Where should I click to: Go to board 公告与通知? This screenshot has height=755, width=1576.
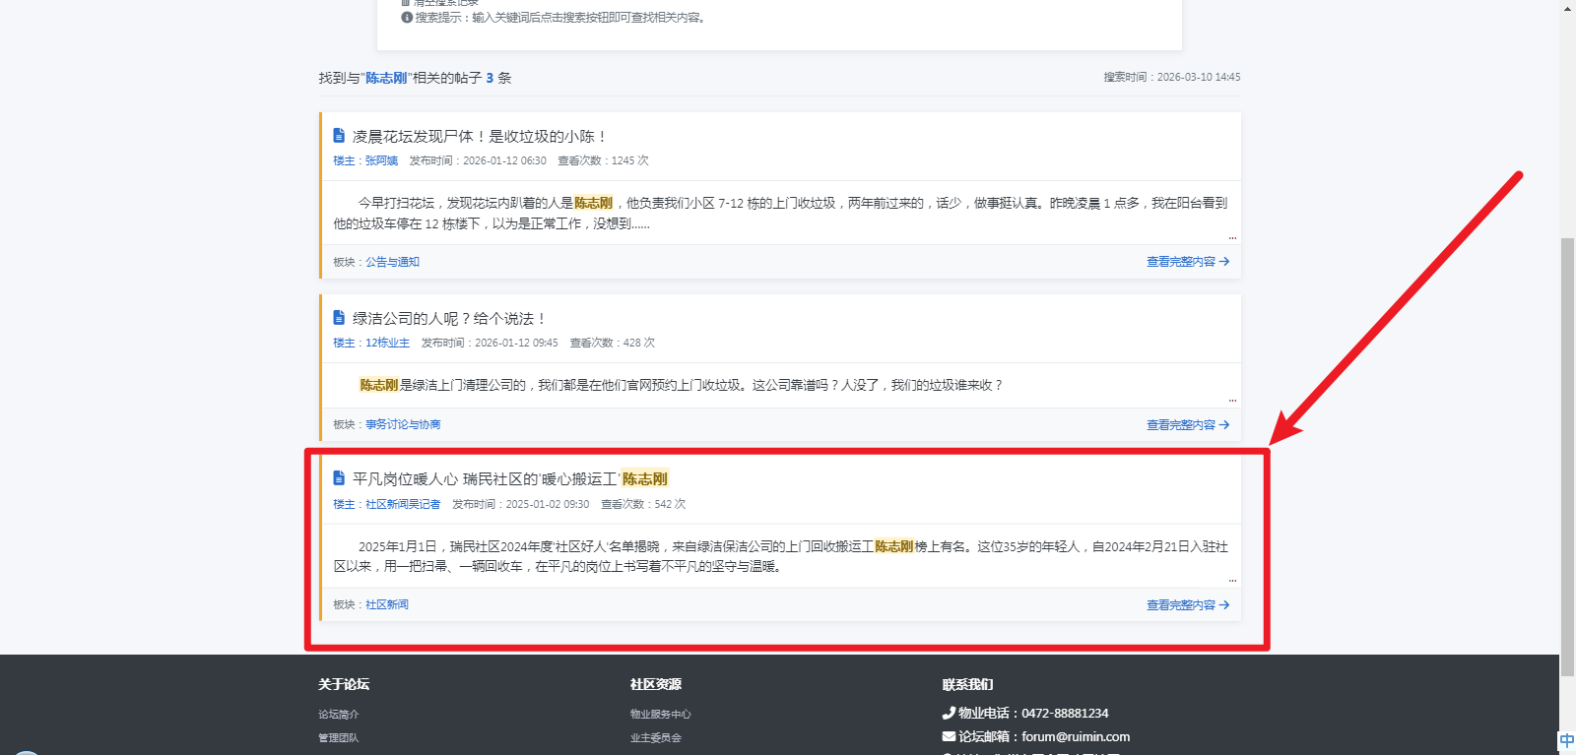[x=392, y=262]
